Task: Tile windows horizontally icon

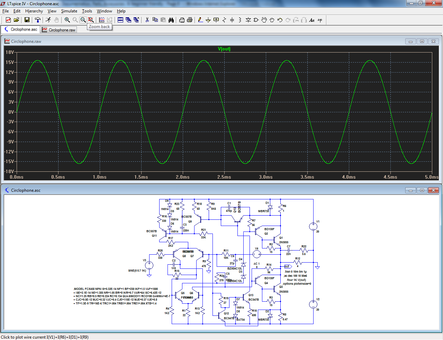Action: [120, 20]
